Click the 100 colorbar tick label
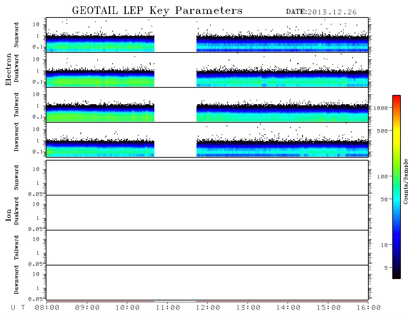Screen dimensions: 408x314 click(382, 177)
